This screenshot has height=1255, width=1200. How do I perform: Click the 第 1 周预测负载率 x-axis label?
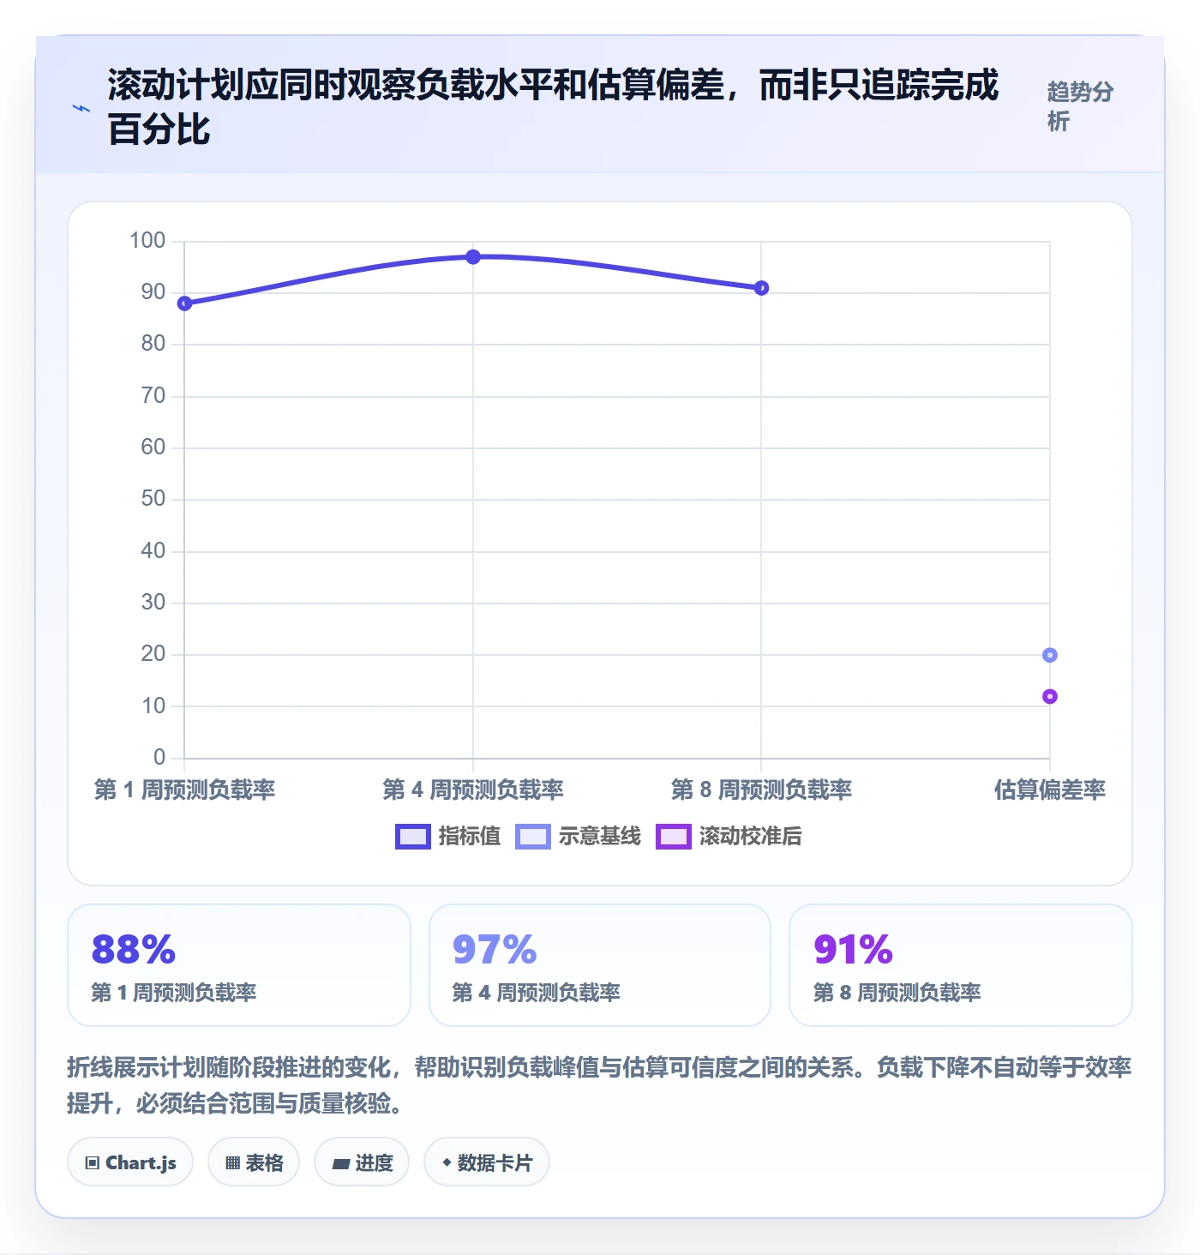pos(184,790)
